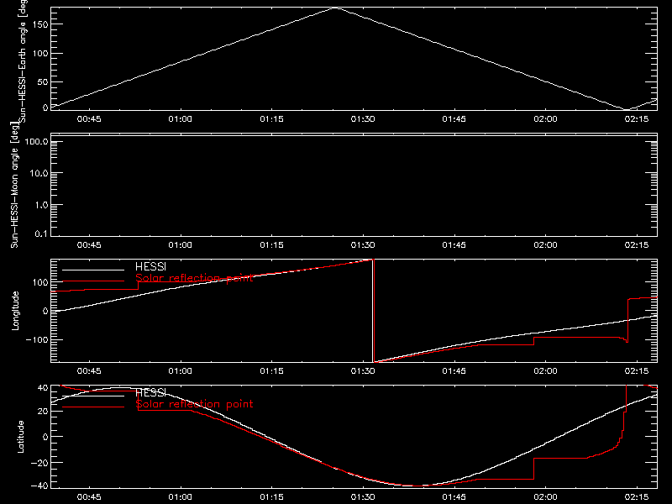
Task: Pick the 100 tick on the Longitude axis
Action: (39, 282)
